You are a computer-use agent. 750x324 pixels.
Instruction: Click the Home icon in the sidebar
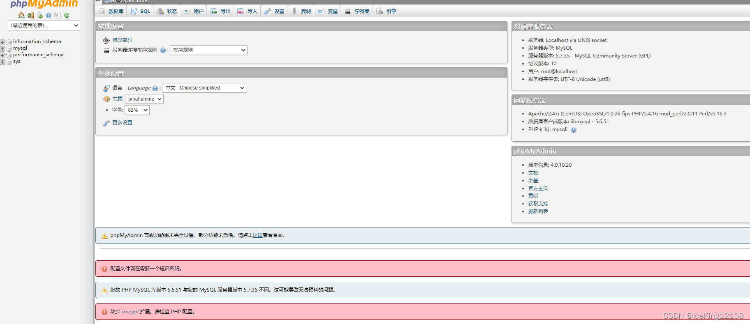[x=21, y=15]
